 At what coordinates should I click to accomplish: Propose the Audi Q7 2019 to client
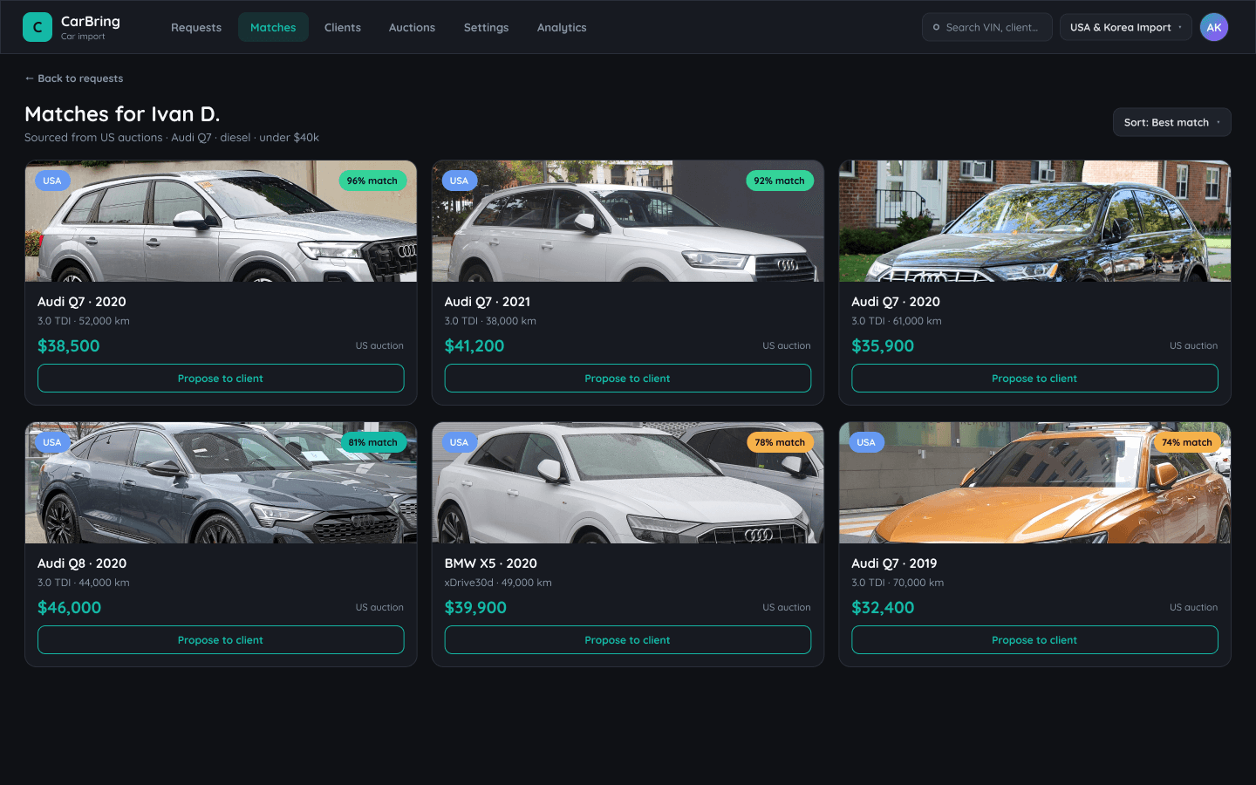(x=1034, y=640)
